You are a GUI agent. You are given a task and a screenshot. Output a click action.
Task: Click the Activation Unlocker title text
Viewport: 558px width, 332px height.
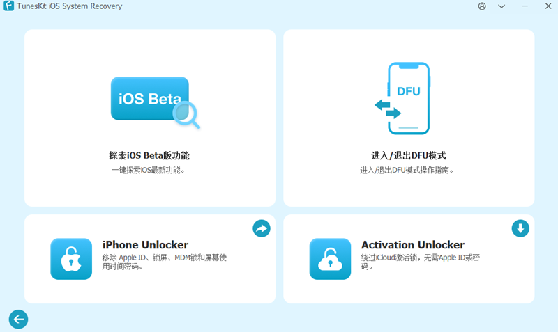point(413,245)
